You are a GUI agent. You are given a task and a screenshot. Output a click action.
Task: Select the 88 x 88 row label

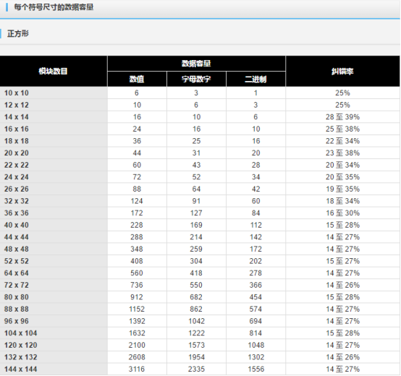coord(17,309)
